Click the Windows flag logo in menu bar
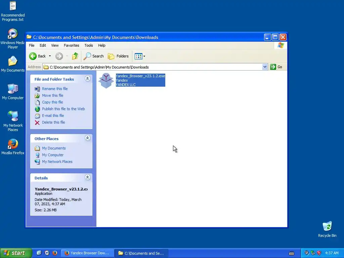Screen dimensions: 344x258 point(281,45)
